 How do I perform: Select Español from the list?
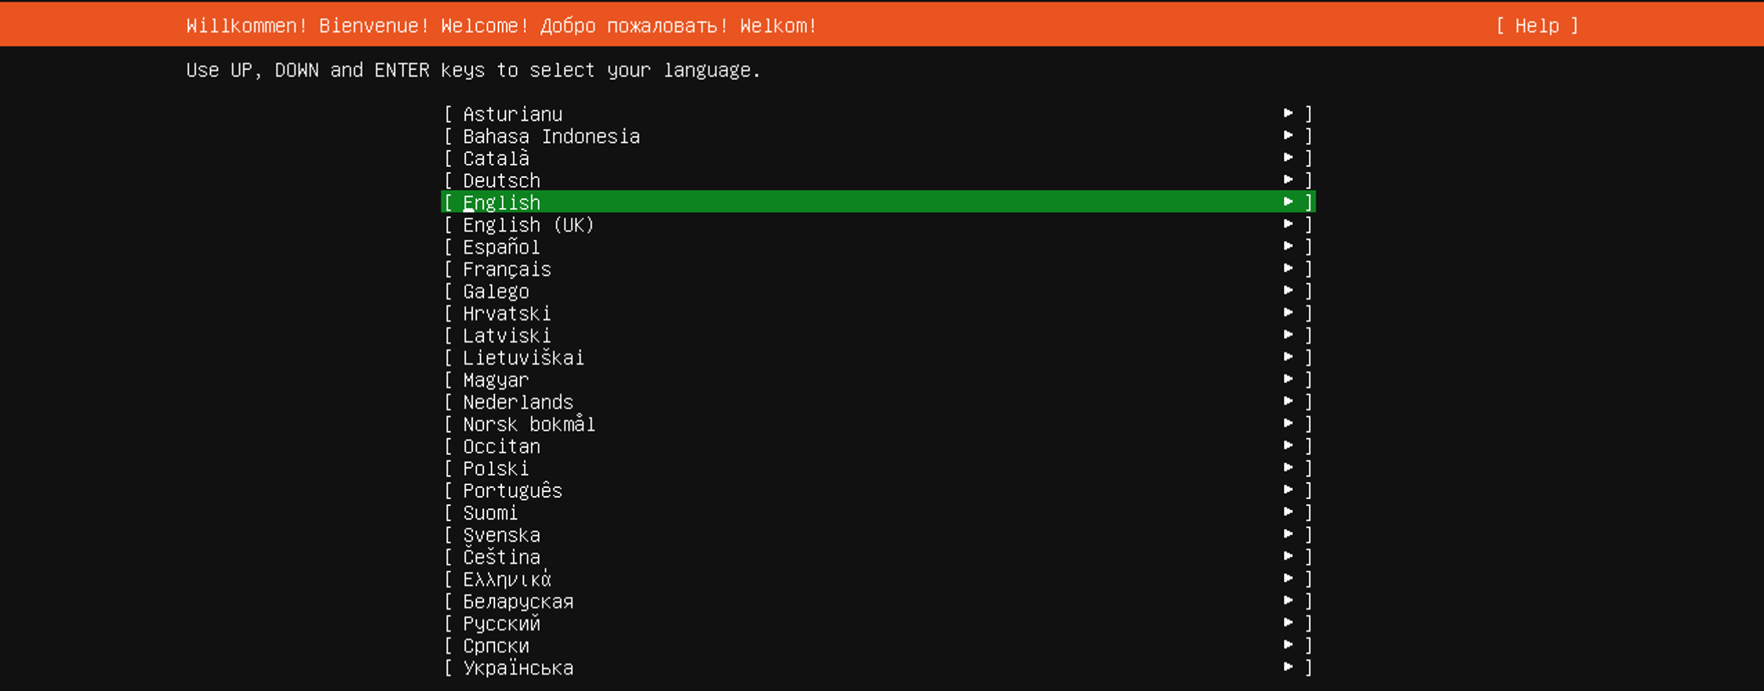502,247
